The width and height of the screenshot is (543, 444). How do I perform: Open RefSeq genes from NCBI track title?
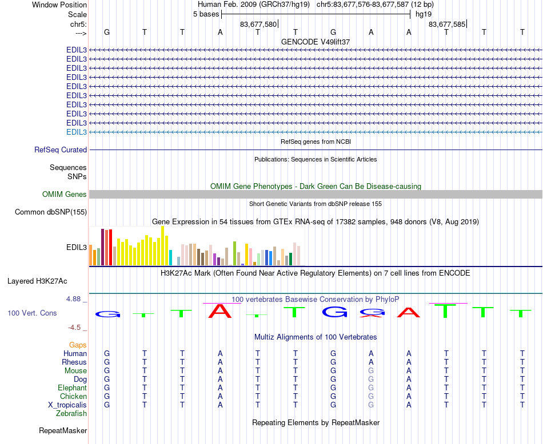click(316, 142)
